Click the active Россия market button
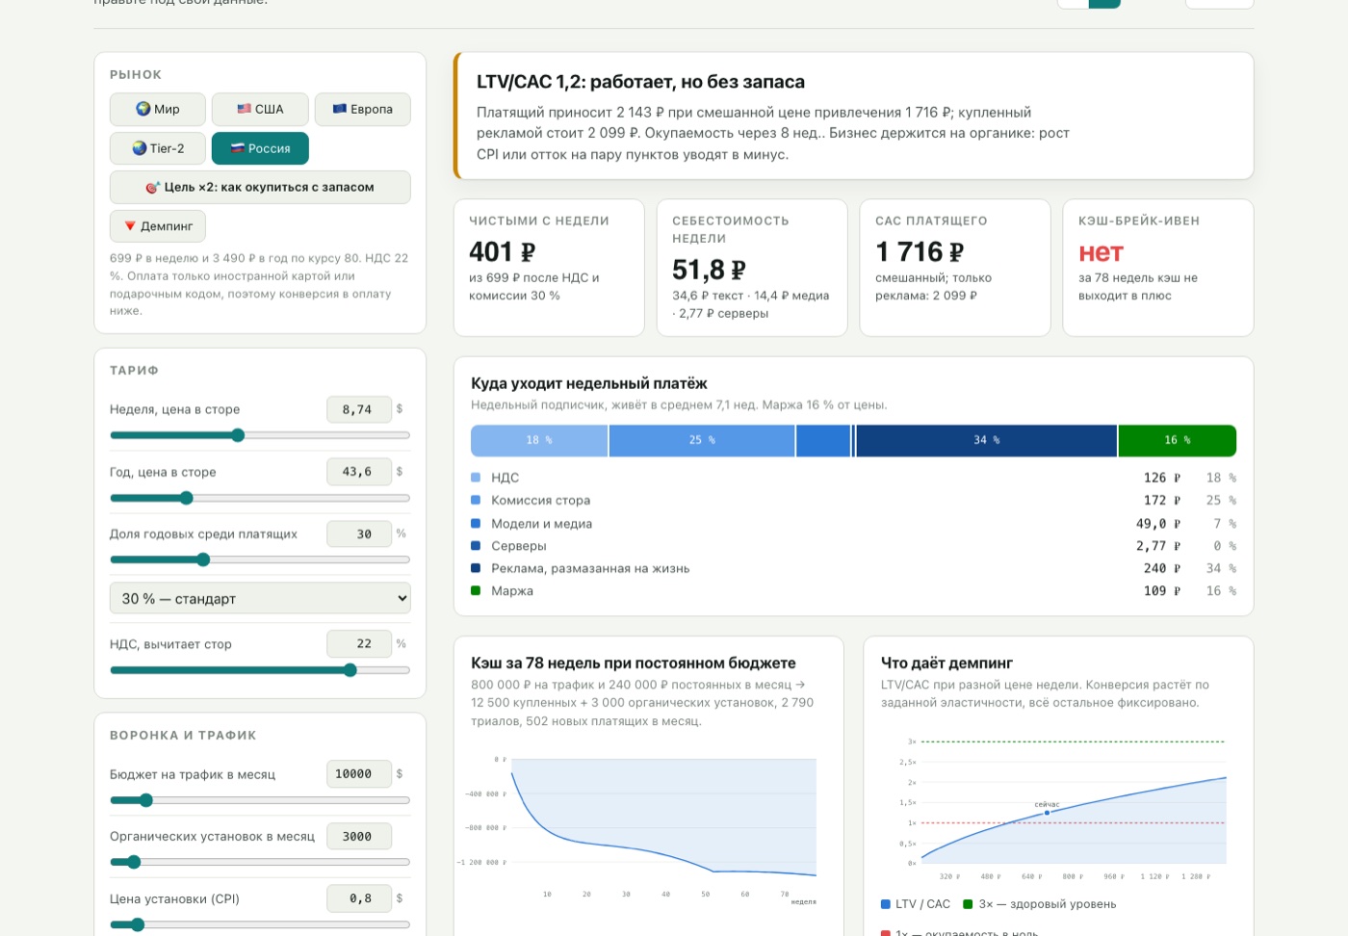1348x936 pixels. tap(260, 148)
